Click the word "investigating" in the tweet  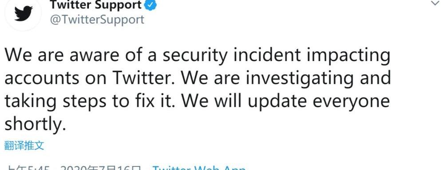pos(299,78)
